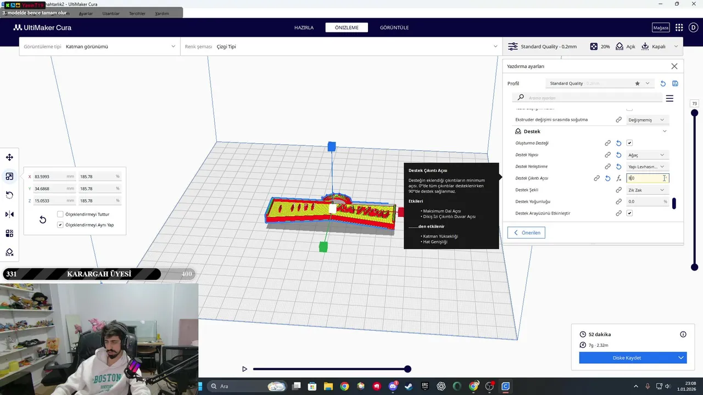The image size is (703, 395).
Task: Click link icon for Destek Şekli
Action: [x=618, y=190]
